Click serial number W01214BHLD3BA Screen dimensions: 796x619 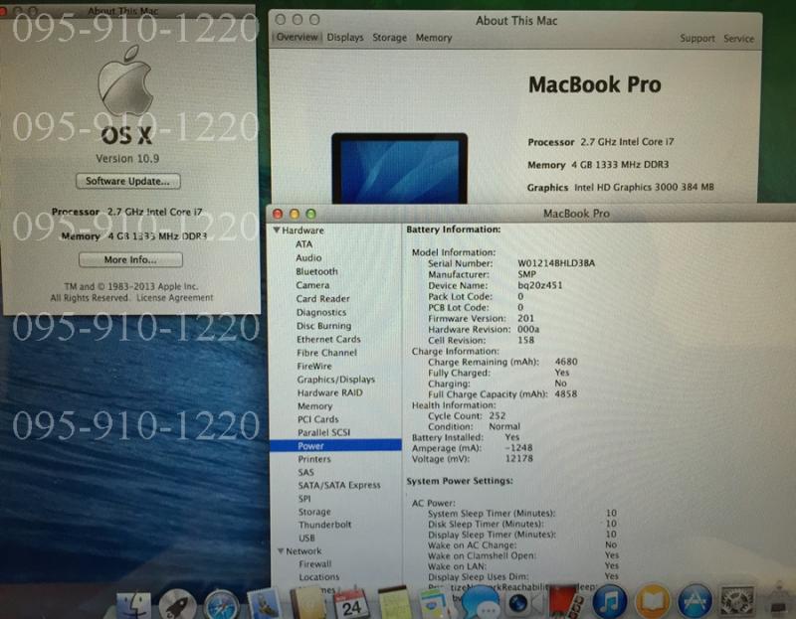556,263
